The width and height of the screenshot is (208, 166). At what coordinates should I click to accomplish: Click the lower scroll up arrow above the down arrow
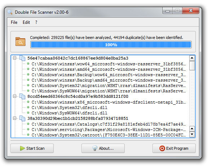pos(192,128)
